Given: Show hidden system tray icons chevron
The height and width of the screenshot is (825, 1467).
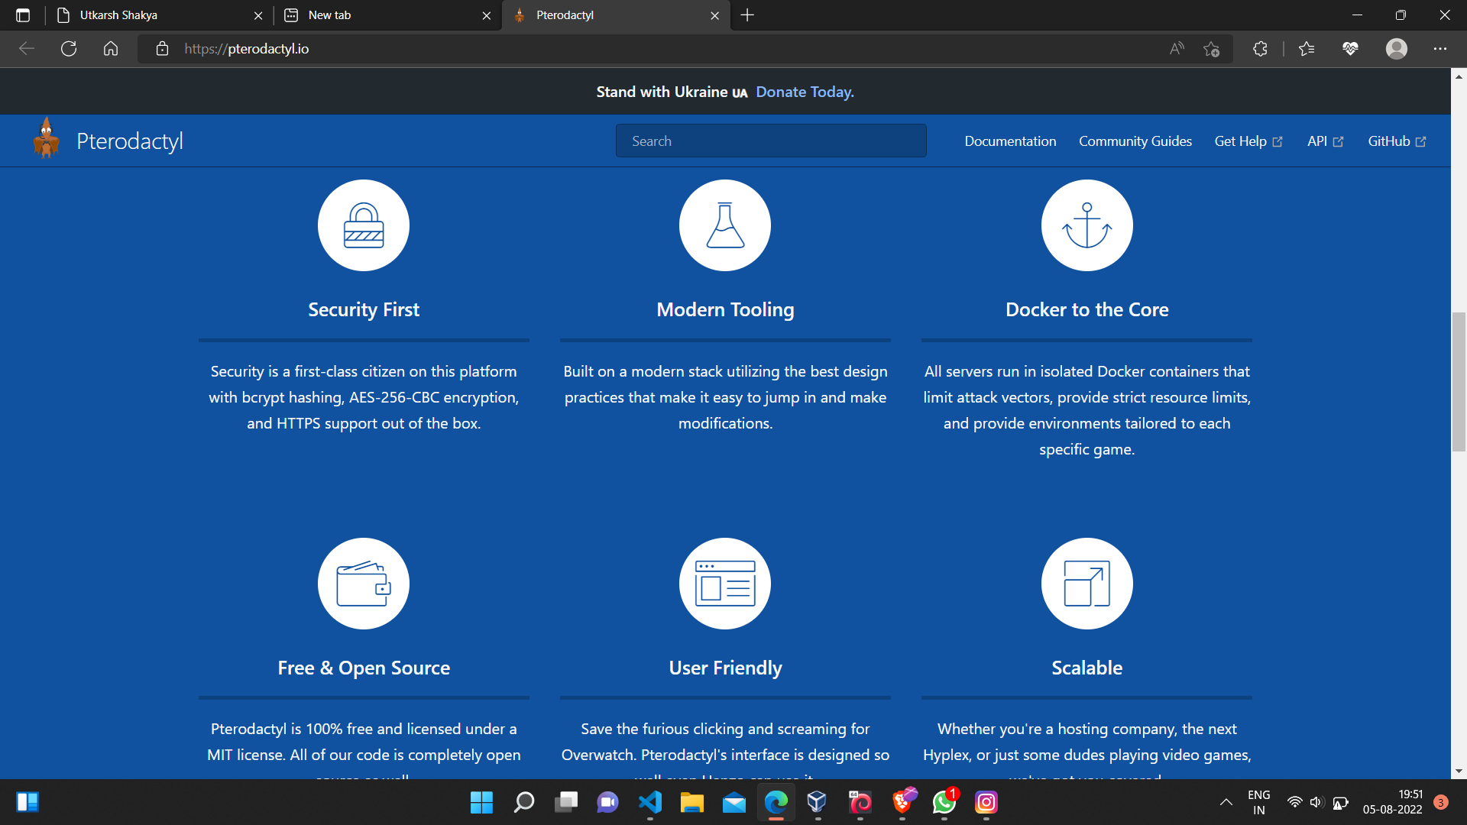Looking at the screenshot, I should pyautogui.click(x=1226, y=802).
